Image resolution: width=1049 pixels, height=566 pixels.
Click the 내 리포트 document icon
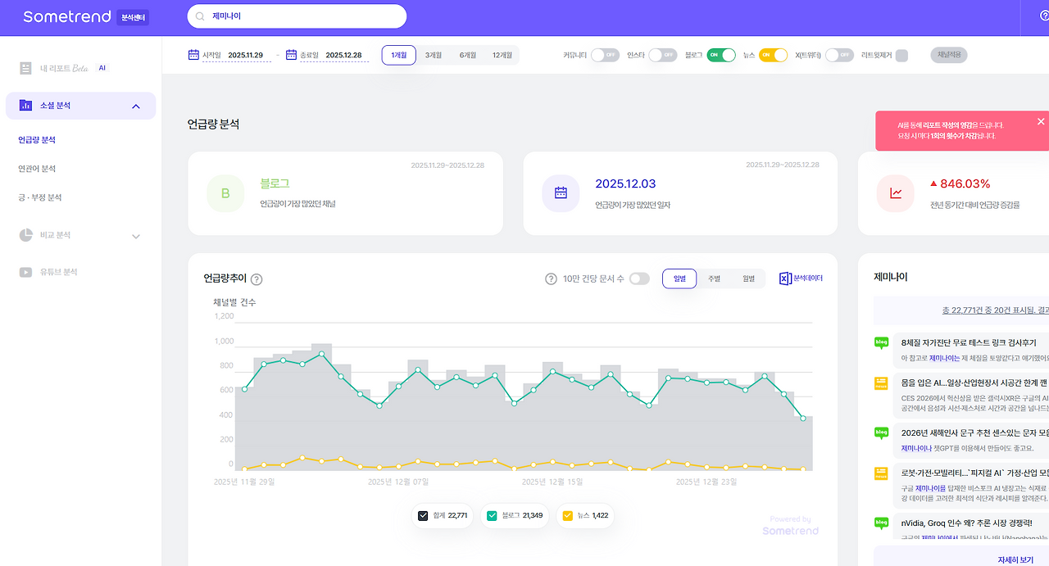click(25, 68)
